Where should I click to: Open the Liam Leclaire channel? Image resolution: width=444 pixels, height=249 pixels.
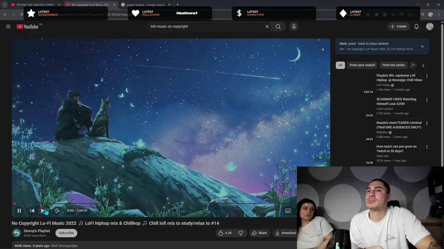click(x=385, y=109)
